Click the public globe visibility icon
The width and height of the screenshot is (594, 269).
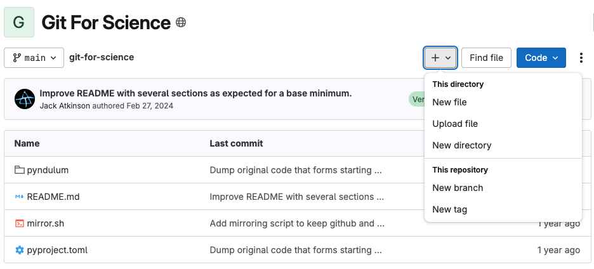pos(181,23)
